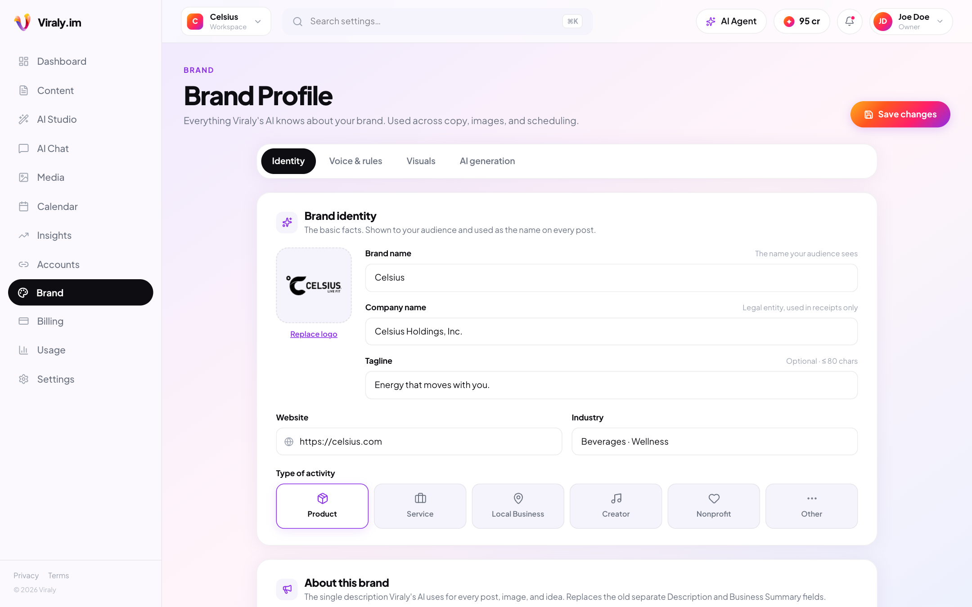Open Settings via its gear icon

click(x=24, y=379)
